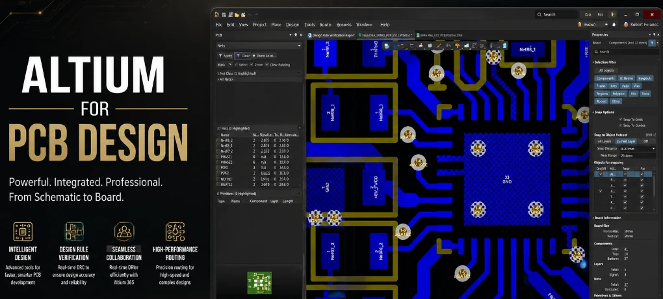Viewport: 663px width, 299px height.
Task: Open the PCB panel options dropdown arrow
Action: tap(291, 35)
